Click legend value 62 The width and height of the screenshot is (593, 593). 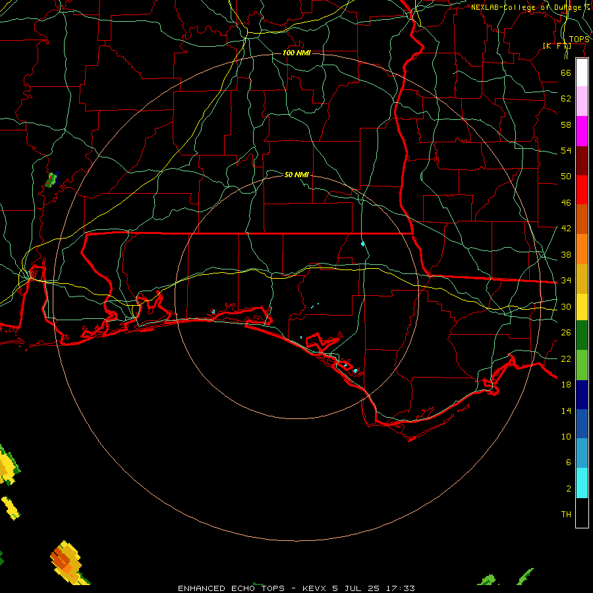[566, 99]
